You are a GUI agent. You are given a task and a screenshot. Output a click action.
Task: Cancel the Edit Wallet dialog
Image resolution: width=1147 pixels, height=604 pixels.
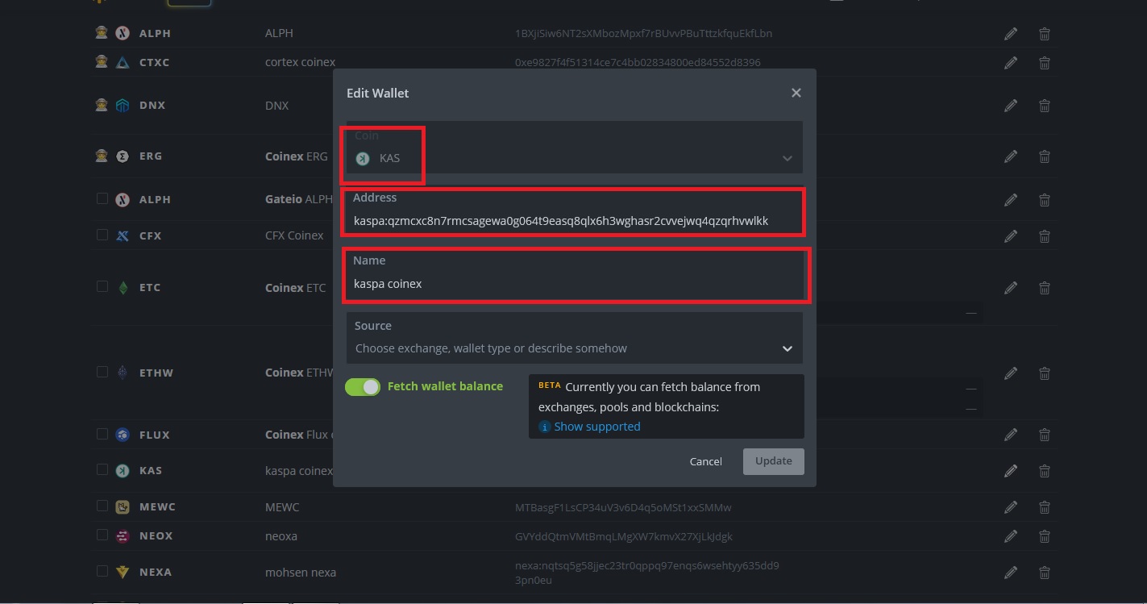(705, 461)
